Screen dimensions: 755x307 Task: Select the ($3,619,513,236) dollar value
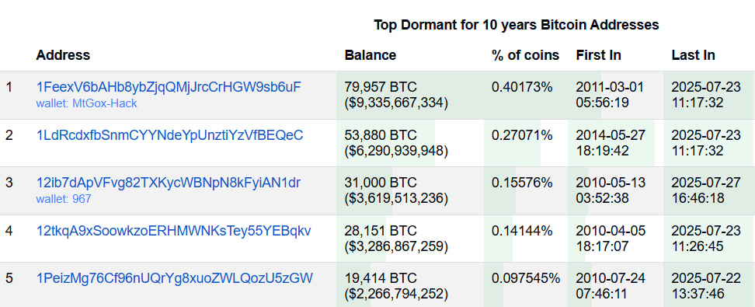(396, 198)
